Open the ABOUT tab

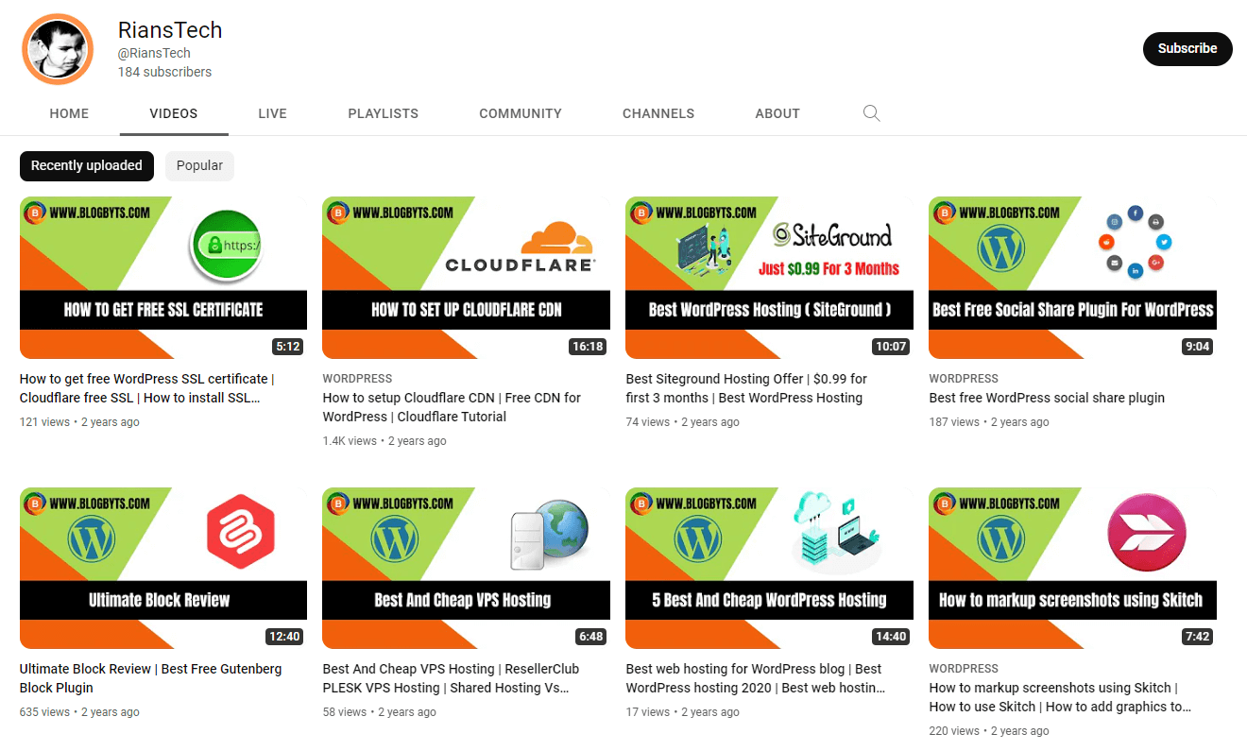pyautogui.click(x=777, y=113)
